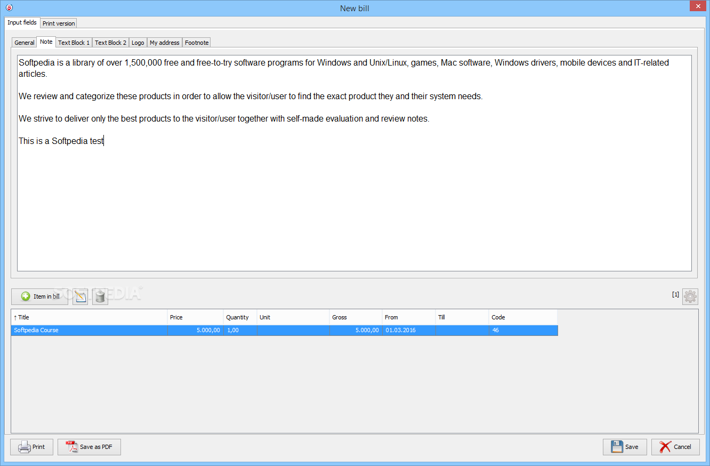Cancel the new bill dialog
This screenshot has height=466, width=710.
[x=675, y=447]
